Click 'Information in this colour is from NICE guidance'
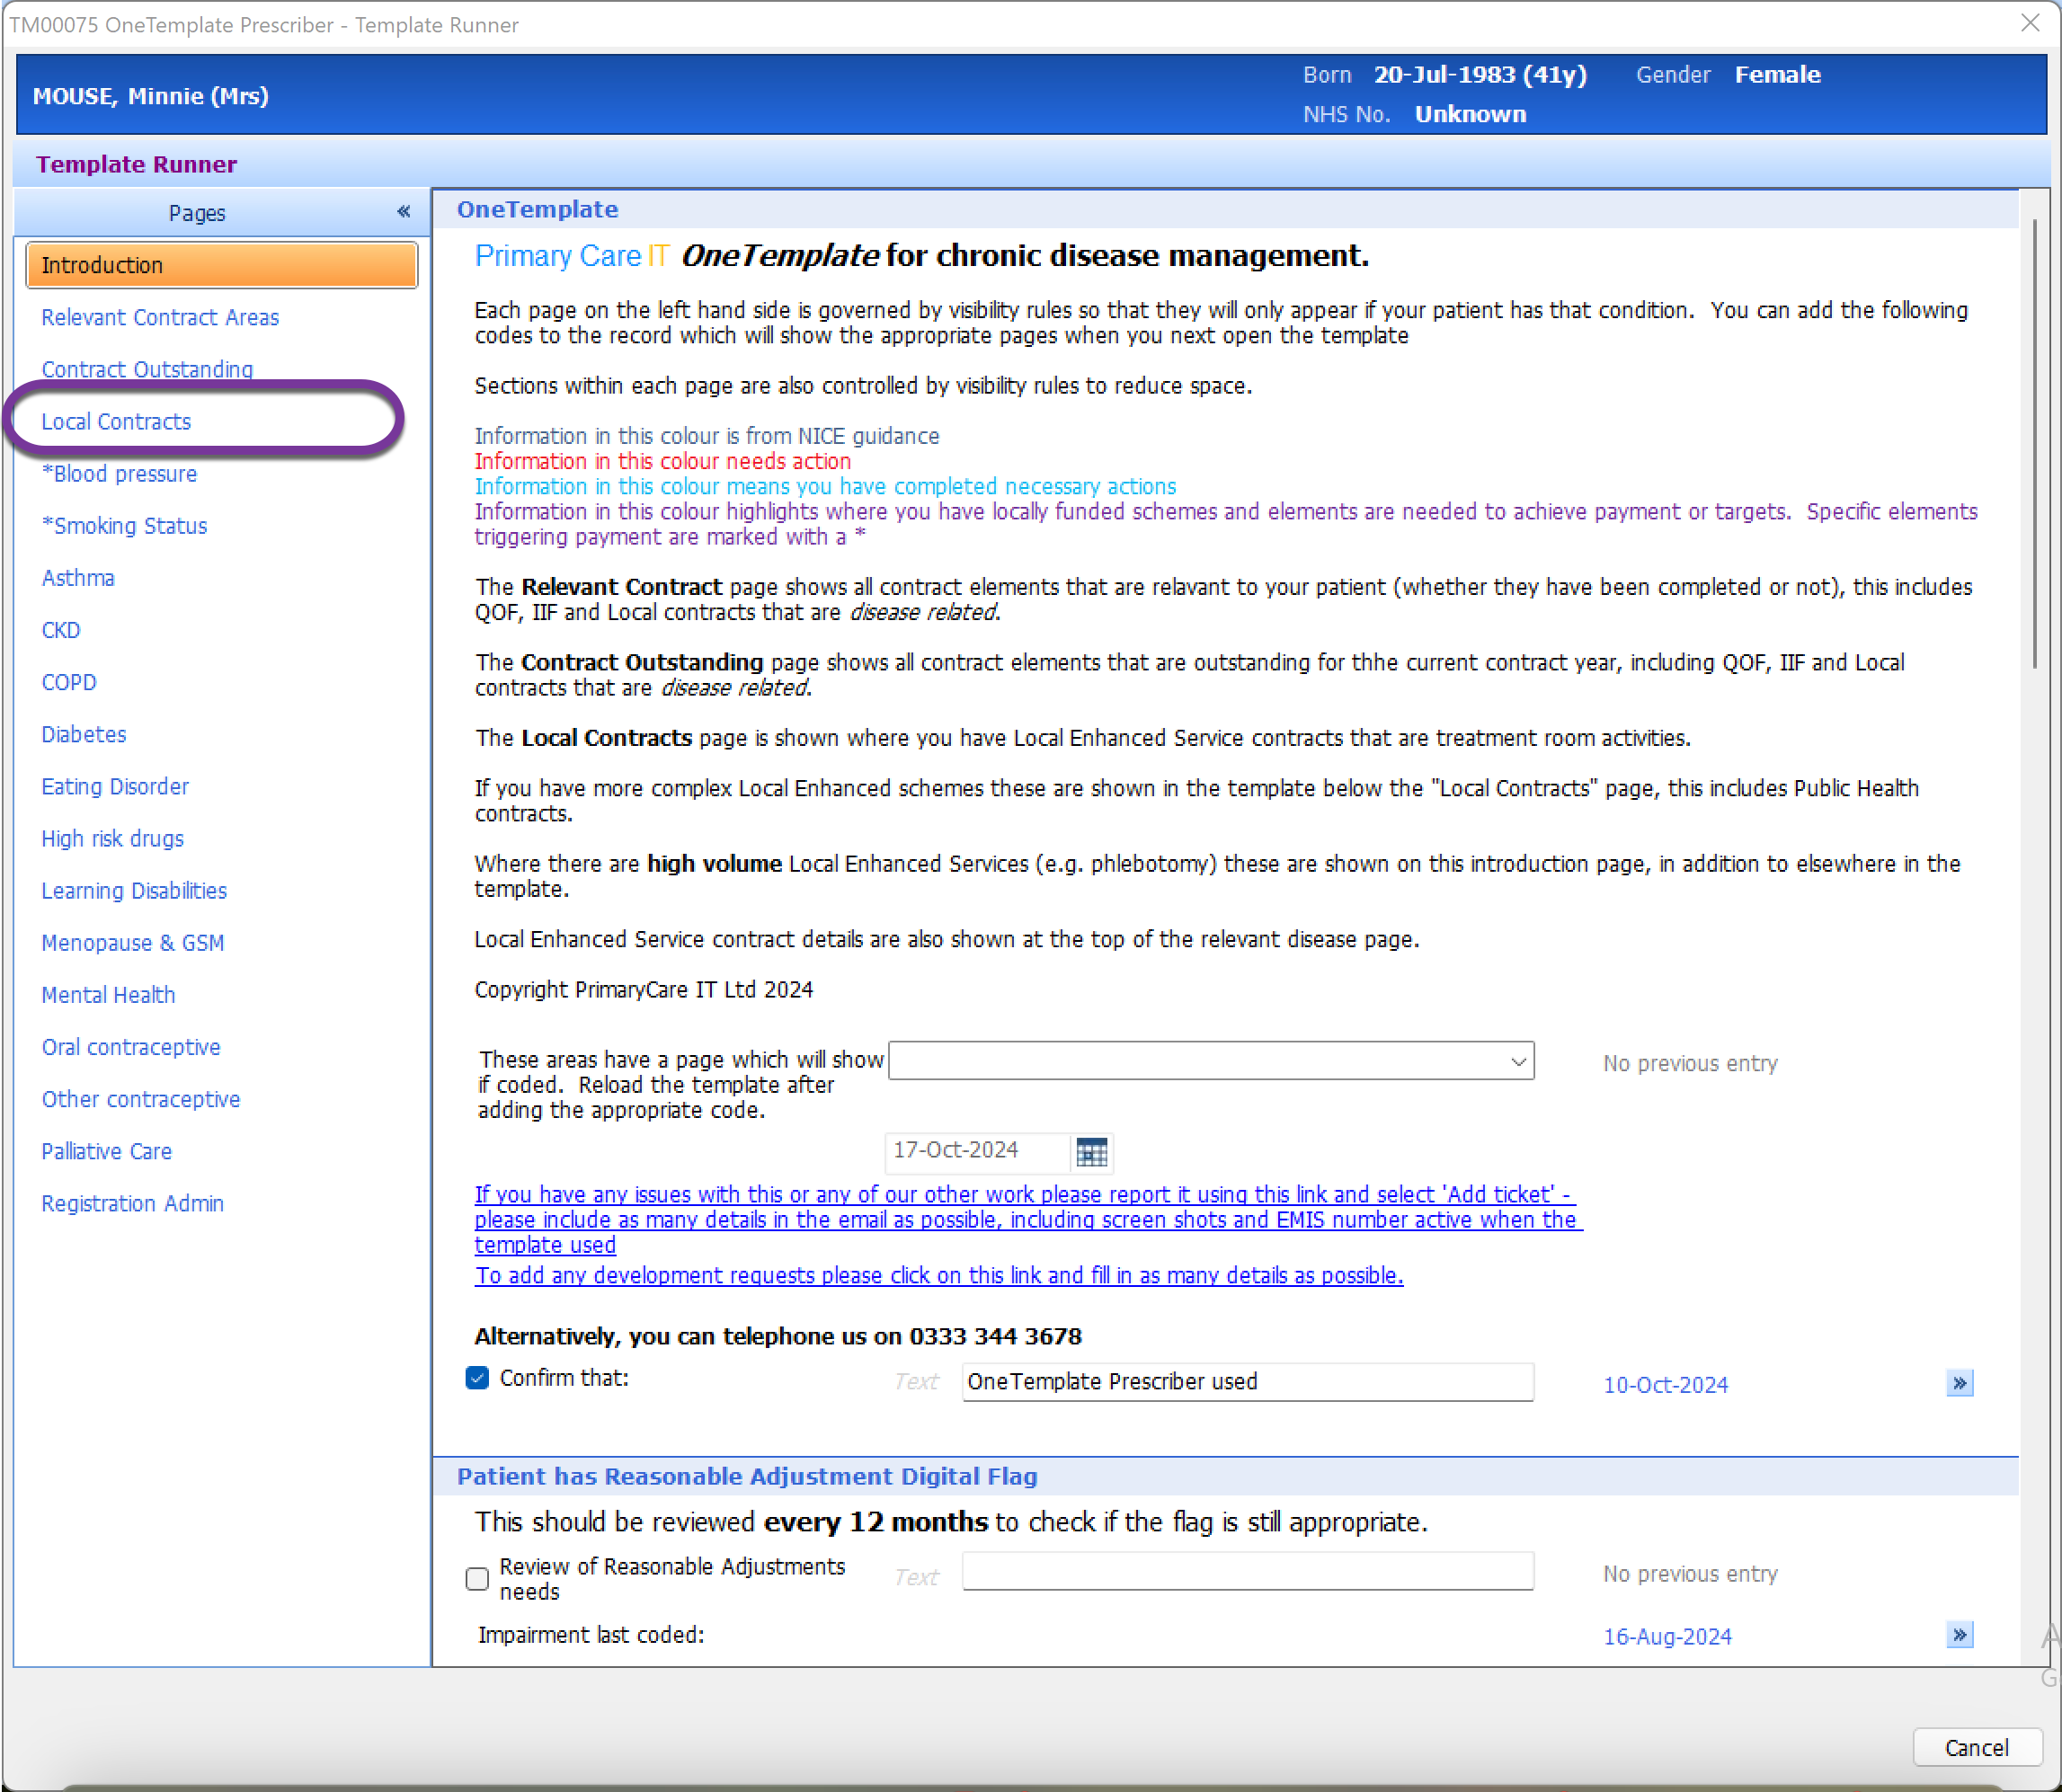This screenshot has width=2062, height=1792. click(706, 436)
